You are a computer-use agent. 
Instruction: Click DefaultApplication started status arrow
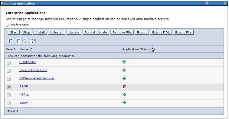pos(124,70)
